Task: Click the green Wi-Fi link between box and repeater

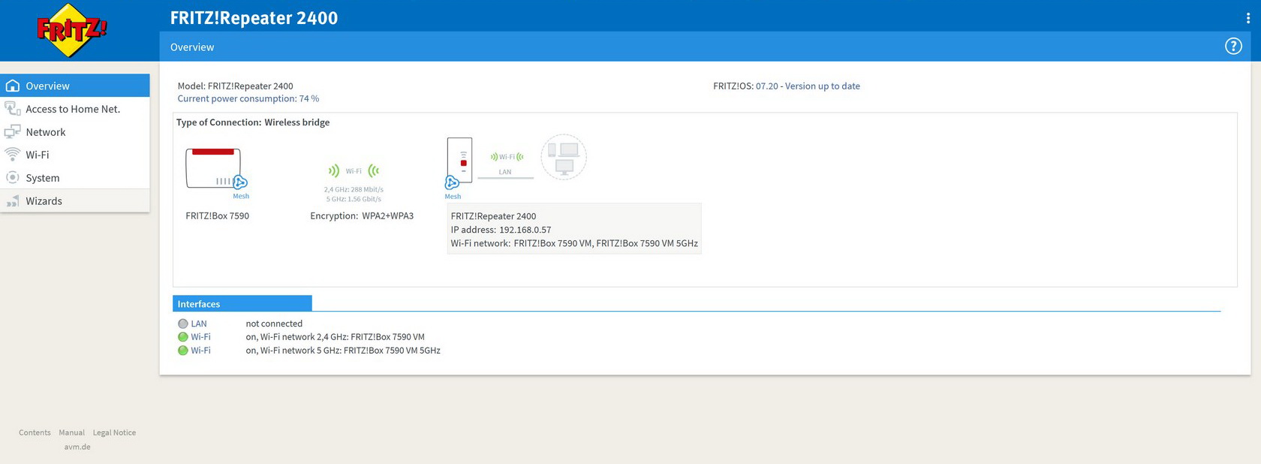Action: [x=354, y=171]
